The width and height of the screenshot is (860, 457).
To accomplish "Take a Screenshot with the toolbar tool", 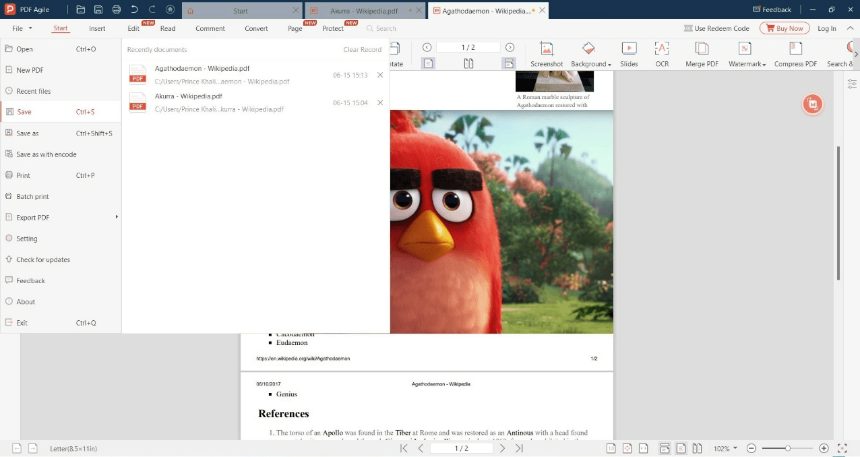I will (x=547, y=55).
